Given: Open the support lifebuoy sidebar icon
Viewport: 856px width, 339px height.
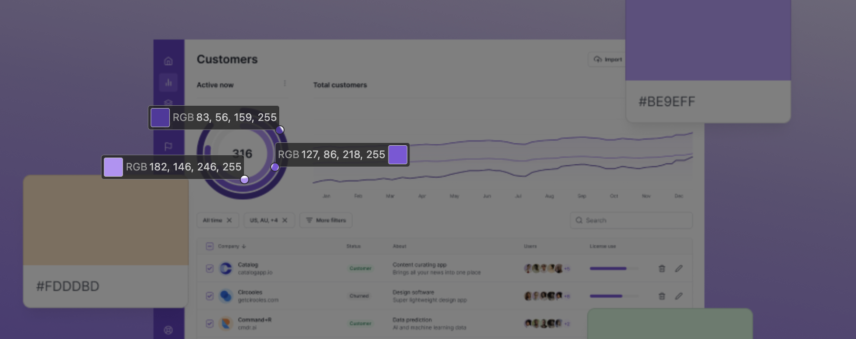Looking at the screenshot, I should tap(168, 330).
